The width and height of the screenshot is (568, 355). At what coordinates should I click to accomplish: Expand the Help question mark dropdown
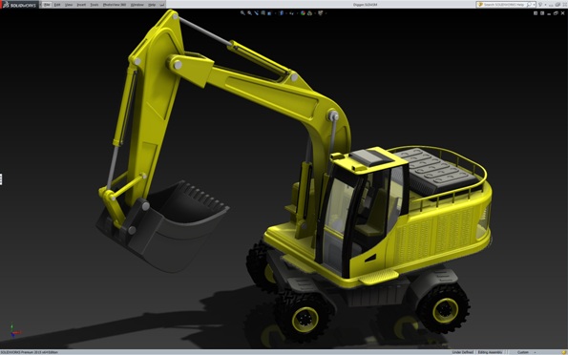(x=544, y=5)
